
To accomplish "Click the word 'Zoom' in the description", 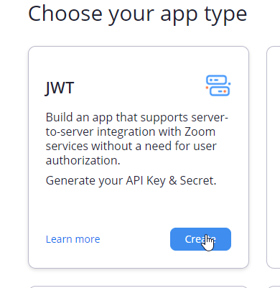I will click(200, 132).
